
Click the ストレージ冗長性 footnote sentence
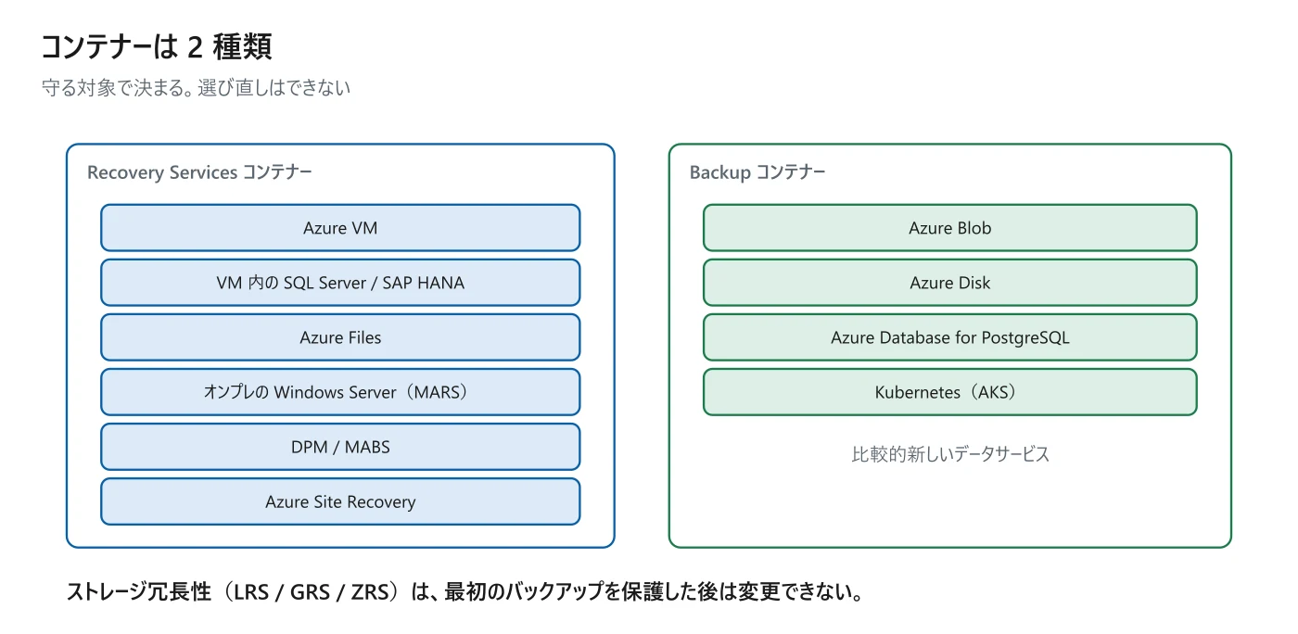click(464, 592)
